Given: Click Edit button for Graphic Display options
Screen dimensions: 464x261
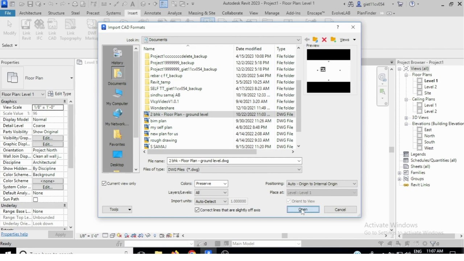Looking at the screenshot, I should click(47, 144).
